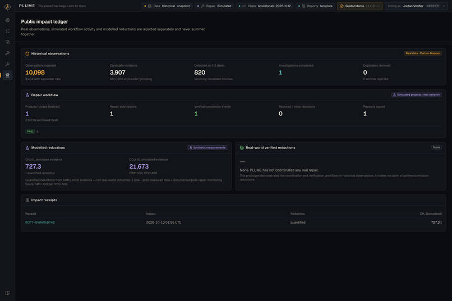
Task: Click the Jordan Verifier user name
Action: (413, 6)
